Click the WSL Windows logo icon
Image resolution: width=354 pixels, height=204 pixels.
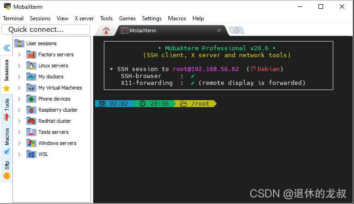click(x=31, y=154)
